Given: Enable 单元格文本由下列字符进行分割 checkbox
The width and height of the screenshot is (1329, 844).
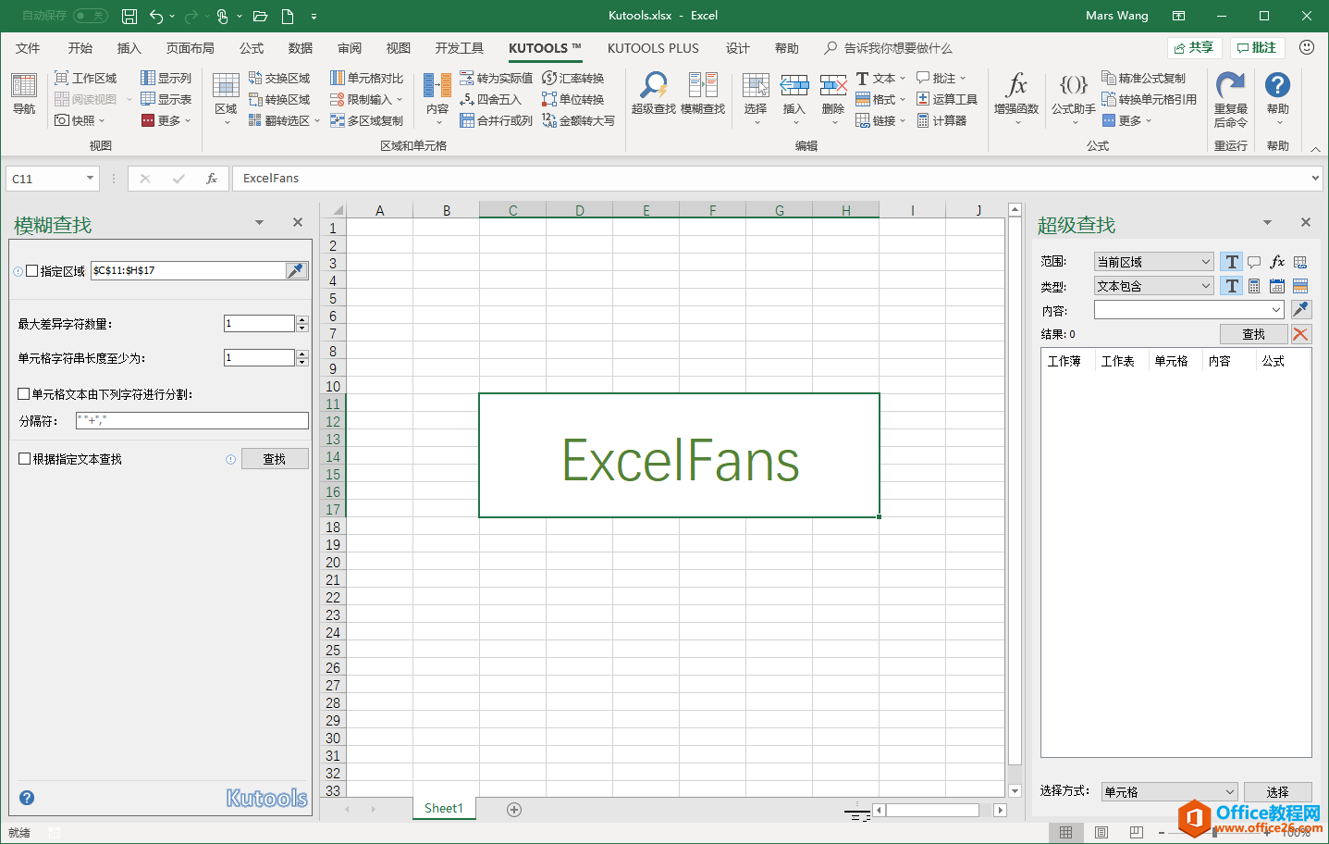Looking at the screenshot, I should [24, 393].
